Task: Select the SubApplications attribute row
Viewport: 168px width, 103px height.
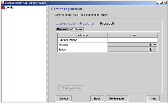Action: (x=108, y=40)
